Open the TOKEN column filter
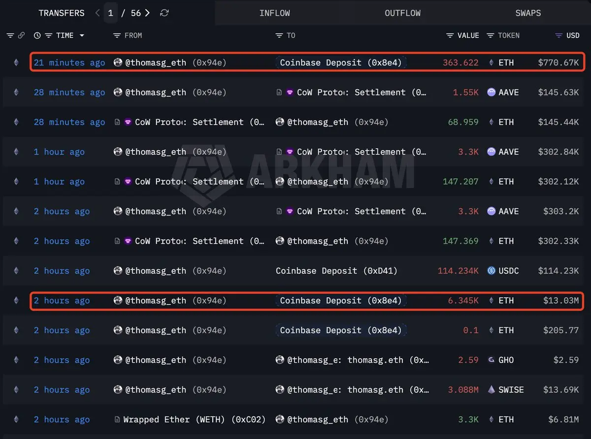 click(x=491, y=35)
